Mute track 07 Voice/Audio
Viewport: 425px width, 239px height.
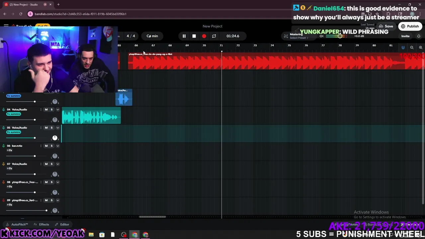click(x=46, y=164)
